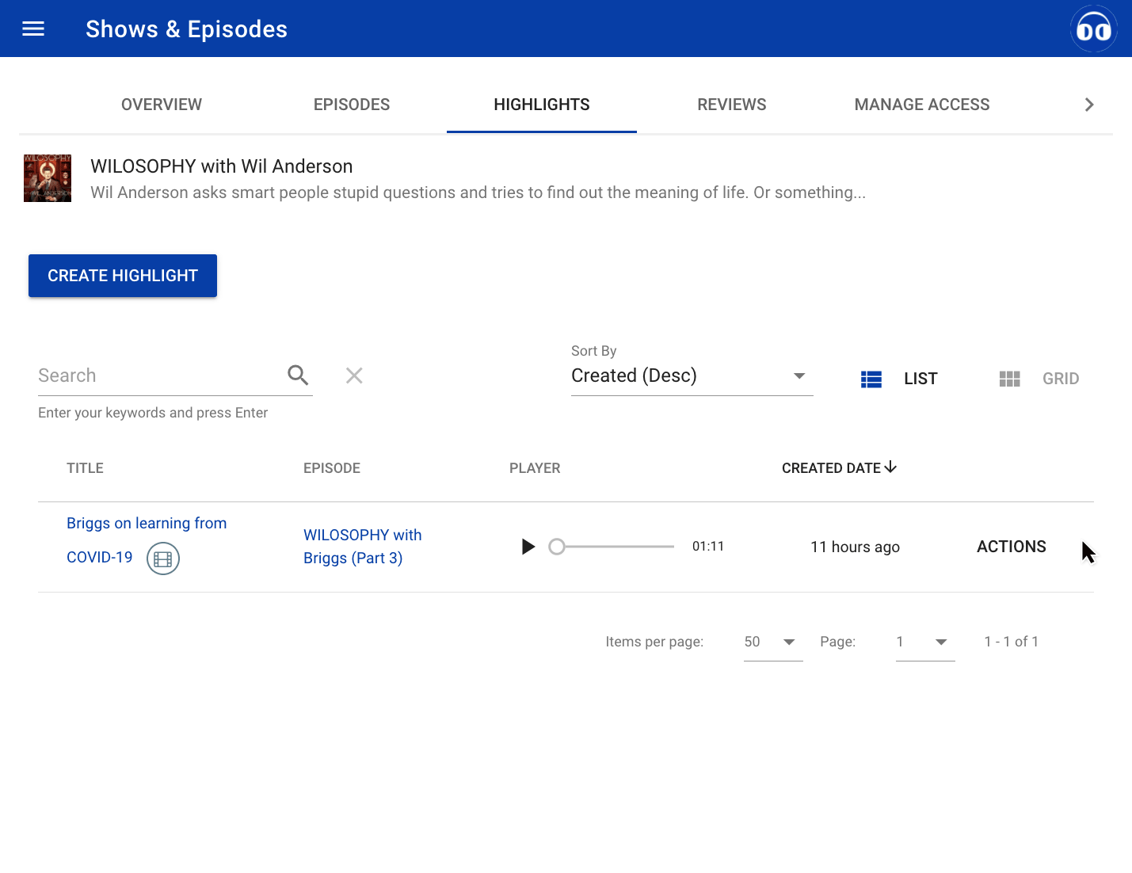Click the search magnifier icon

(298, 375)
